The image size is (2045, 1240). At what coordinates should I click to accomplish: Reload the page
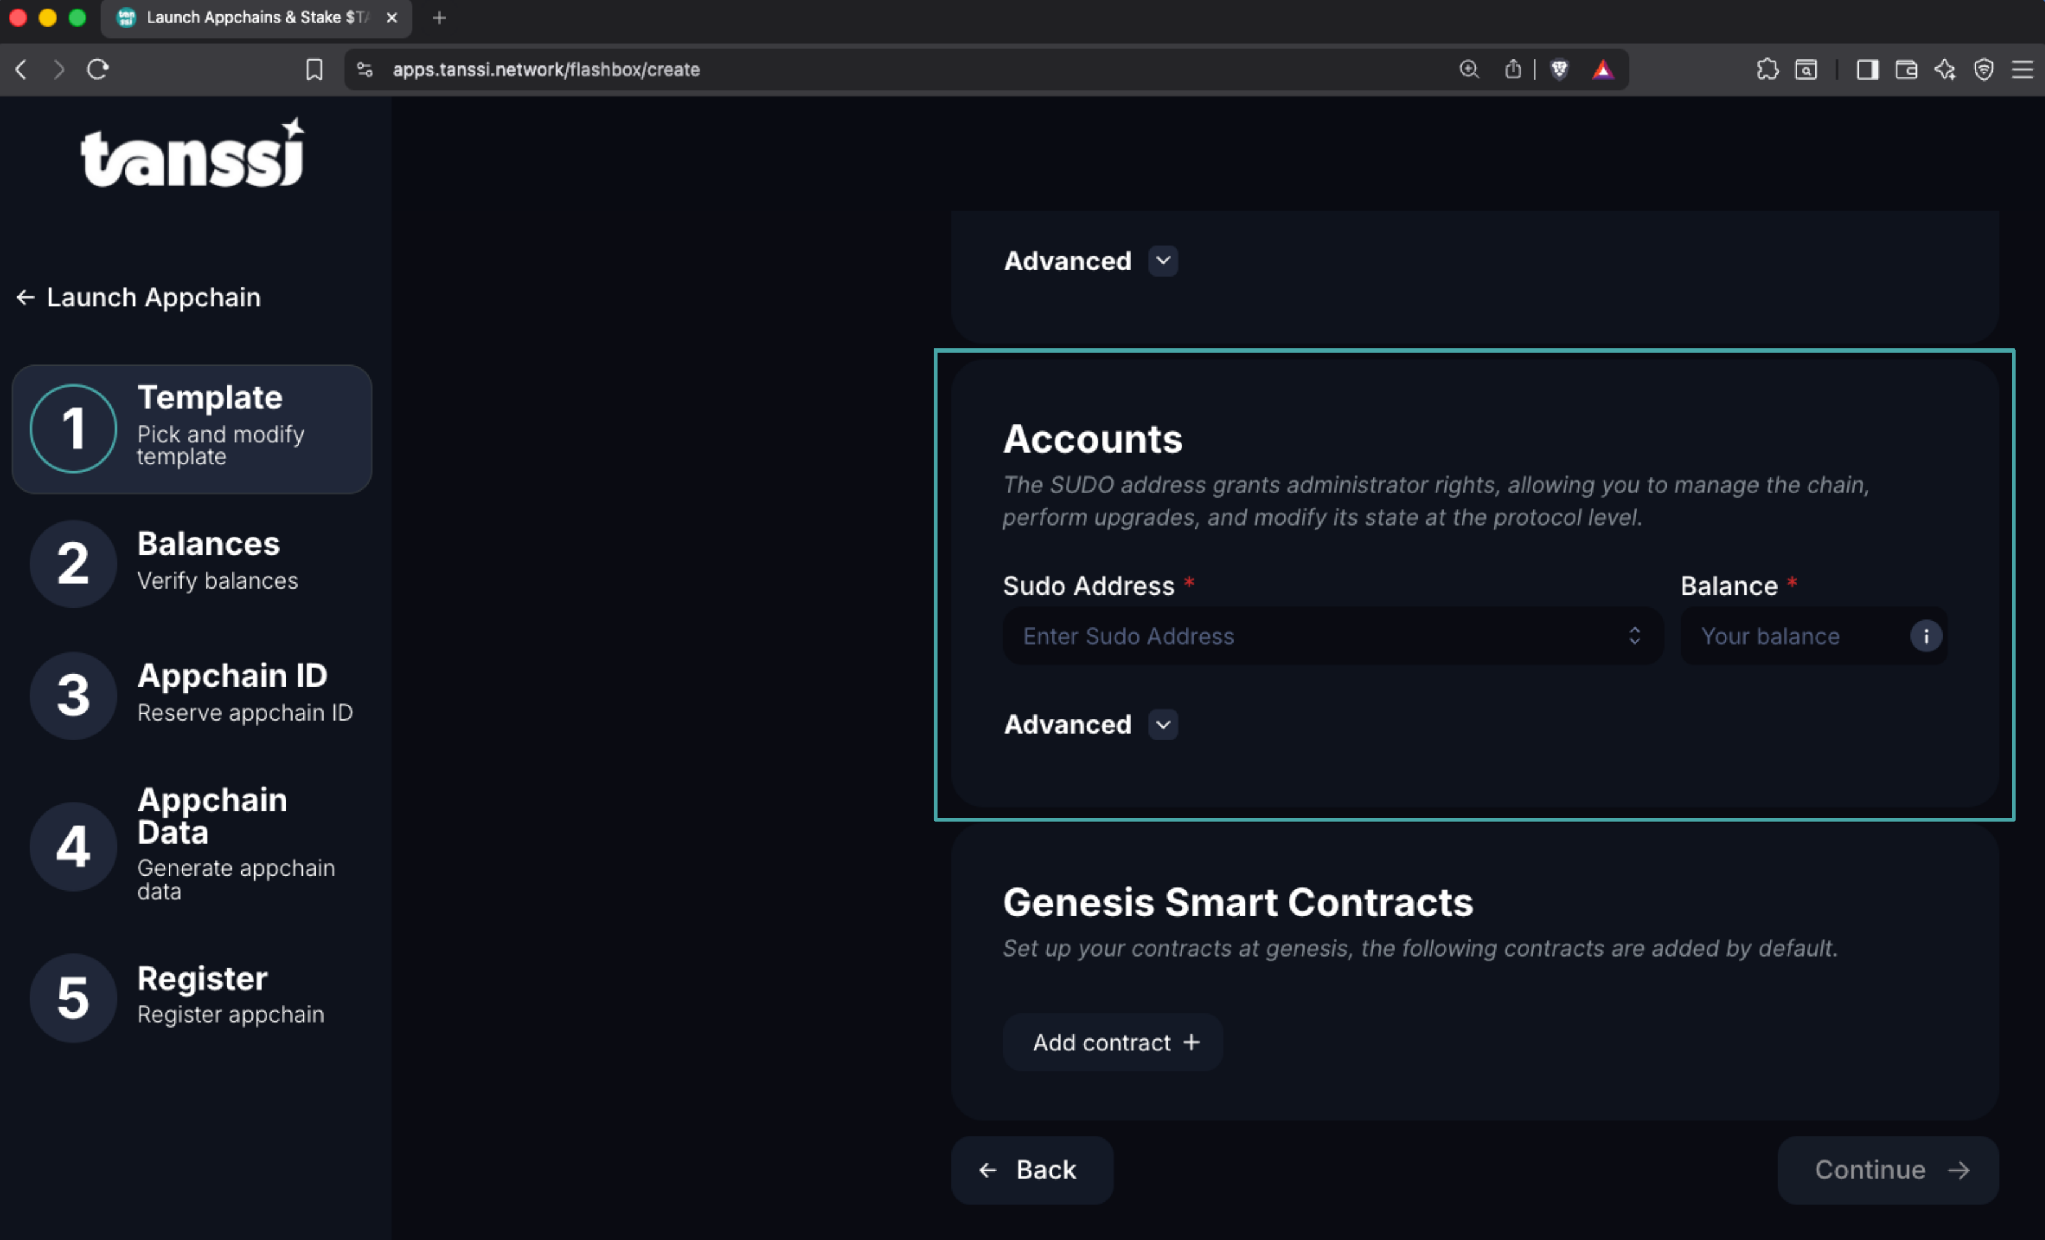point(98,70)
